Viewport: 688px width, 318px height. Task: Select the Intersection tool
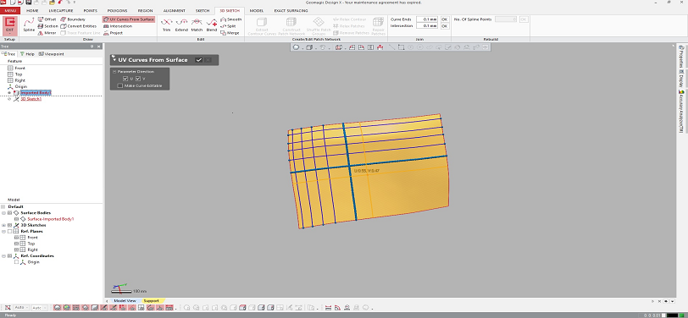118,26
